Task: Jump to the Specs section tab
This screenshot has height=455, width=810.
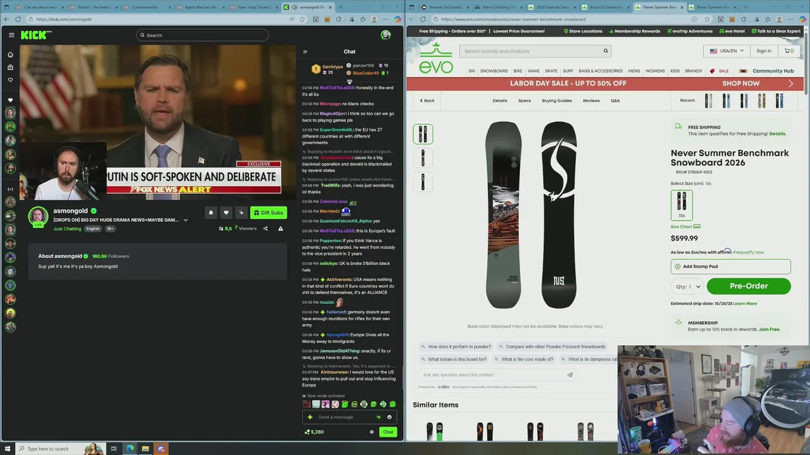Action: [x=525, y=100]
